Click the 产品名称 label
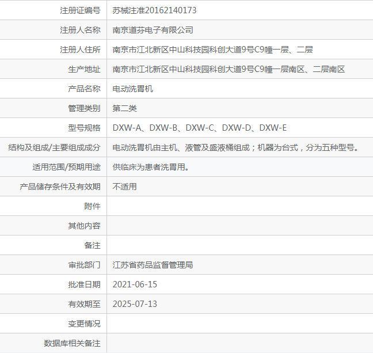 coord(84,89)
